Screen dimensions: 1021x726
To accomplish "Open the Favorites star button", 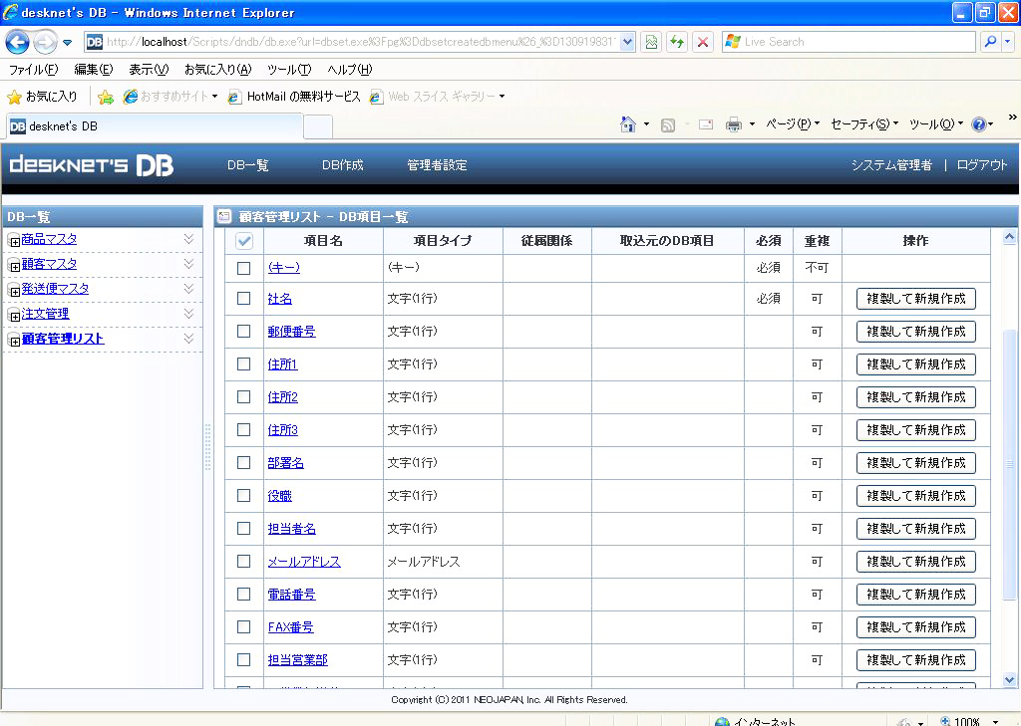I will pos(42,97).
